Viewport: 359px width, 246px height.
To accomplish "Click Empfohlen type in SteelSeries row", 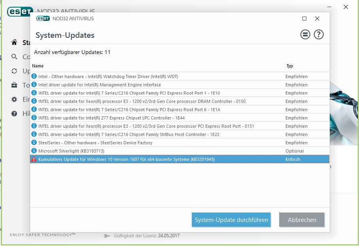I will [297, 143].
